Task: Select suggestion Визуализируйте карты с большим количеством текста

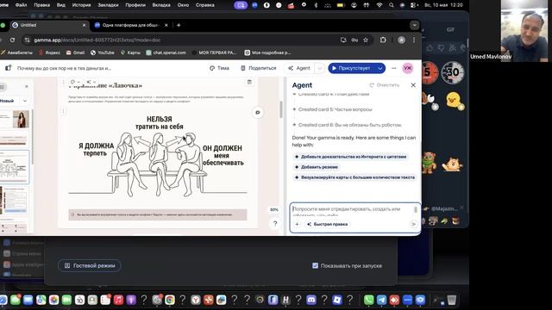Action: pos(354,177)
